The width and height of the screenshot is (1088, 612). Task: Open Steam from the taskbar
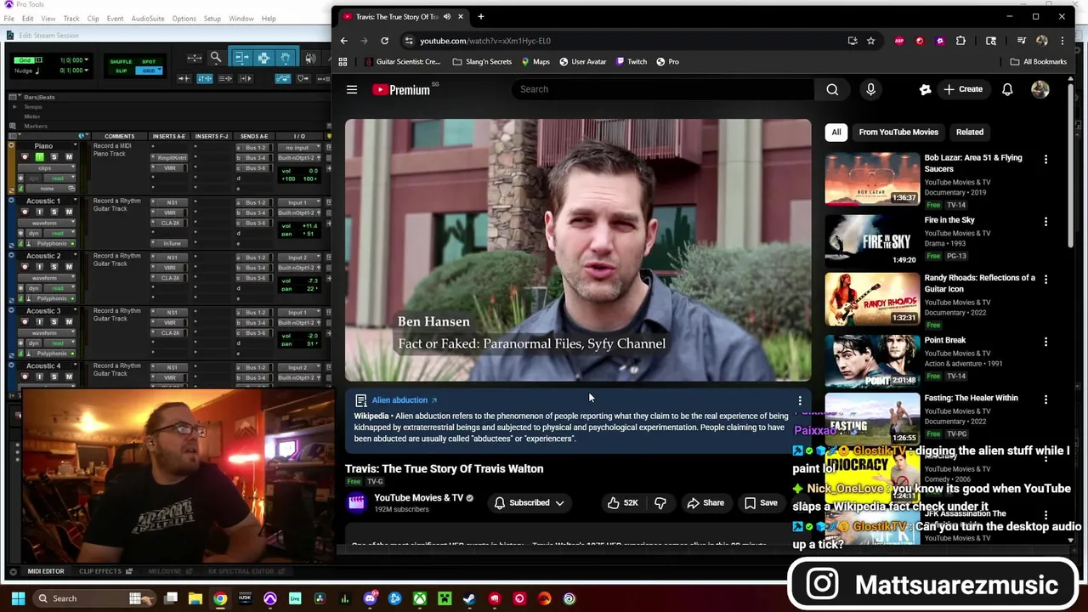[x=469, y=598]
